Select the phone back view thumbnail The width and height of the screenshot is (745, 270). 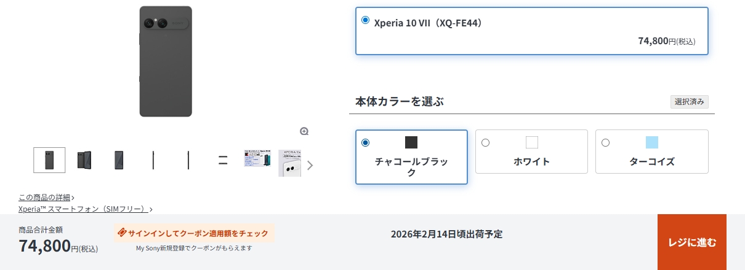tap(49, 160)
